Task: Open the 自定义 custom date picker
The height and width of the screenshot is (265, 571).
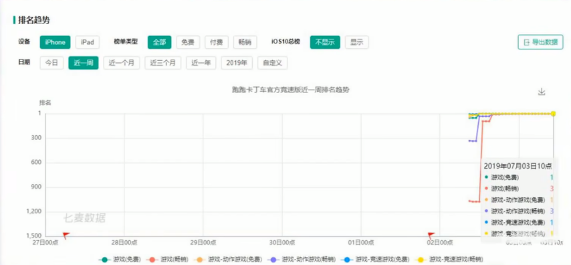Action: tap(272, 63)
